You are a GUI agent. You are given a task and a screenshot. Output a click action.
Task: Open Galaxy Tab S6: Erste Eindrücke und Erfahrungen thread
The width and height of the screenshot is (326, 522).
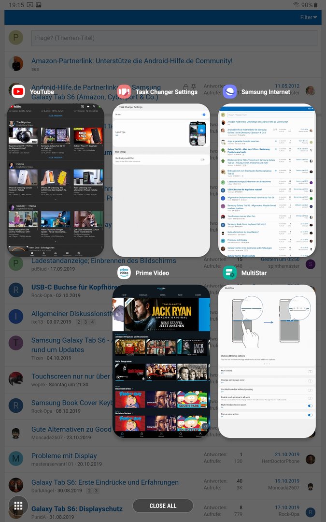(x=105, y=482)
